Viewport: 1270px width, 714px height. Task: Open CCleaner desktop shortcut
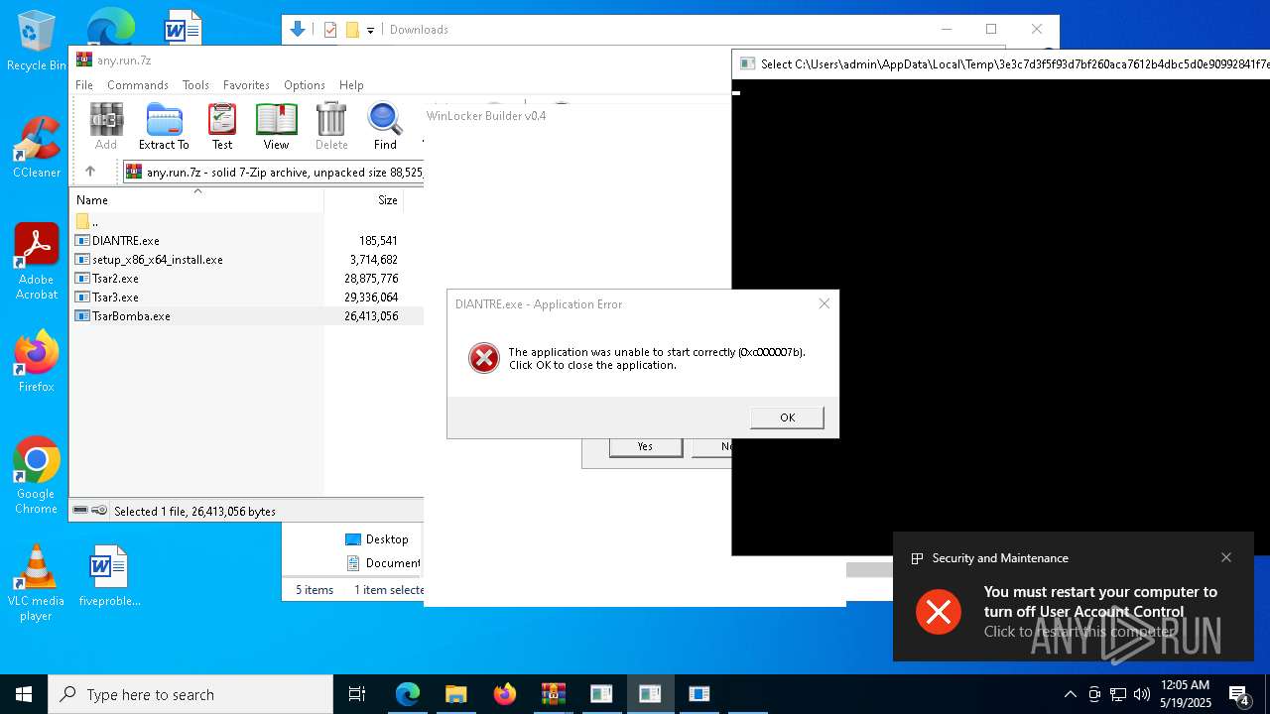tap(36, 148)
